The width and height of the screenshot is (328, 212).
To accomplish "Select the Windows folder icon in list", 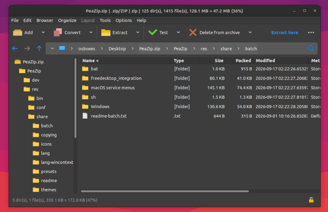I will pyautogui.click(x=85, y=106).
